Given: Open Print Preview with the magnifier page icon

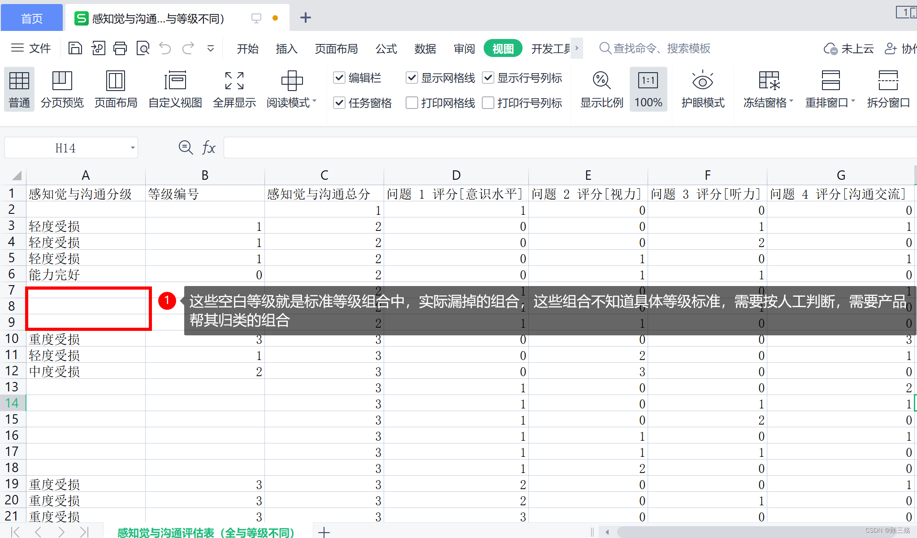Looking at the screenshot, I should 143,48.
